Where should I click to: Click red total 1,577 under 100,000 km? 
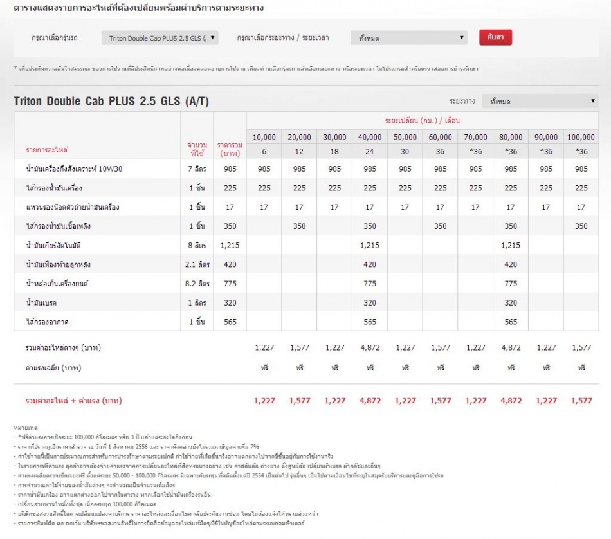[x=581, y=401]
